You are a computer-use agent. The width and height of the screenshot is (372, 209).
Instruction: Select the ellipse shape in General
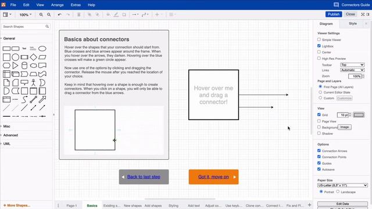click(42, 49)
